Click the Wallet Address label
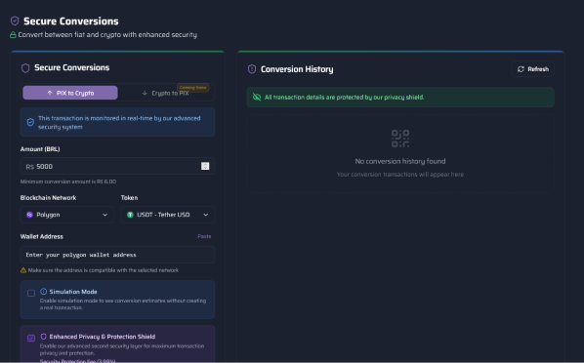Image resolution: width=584 pixels, height=363 pixels. [x=42, y=236]
